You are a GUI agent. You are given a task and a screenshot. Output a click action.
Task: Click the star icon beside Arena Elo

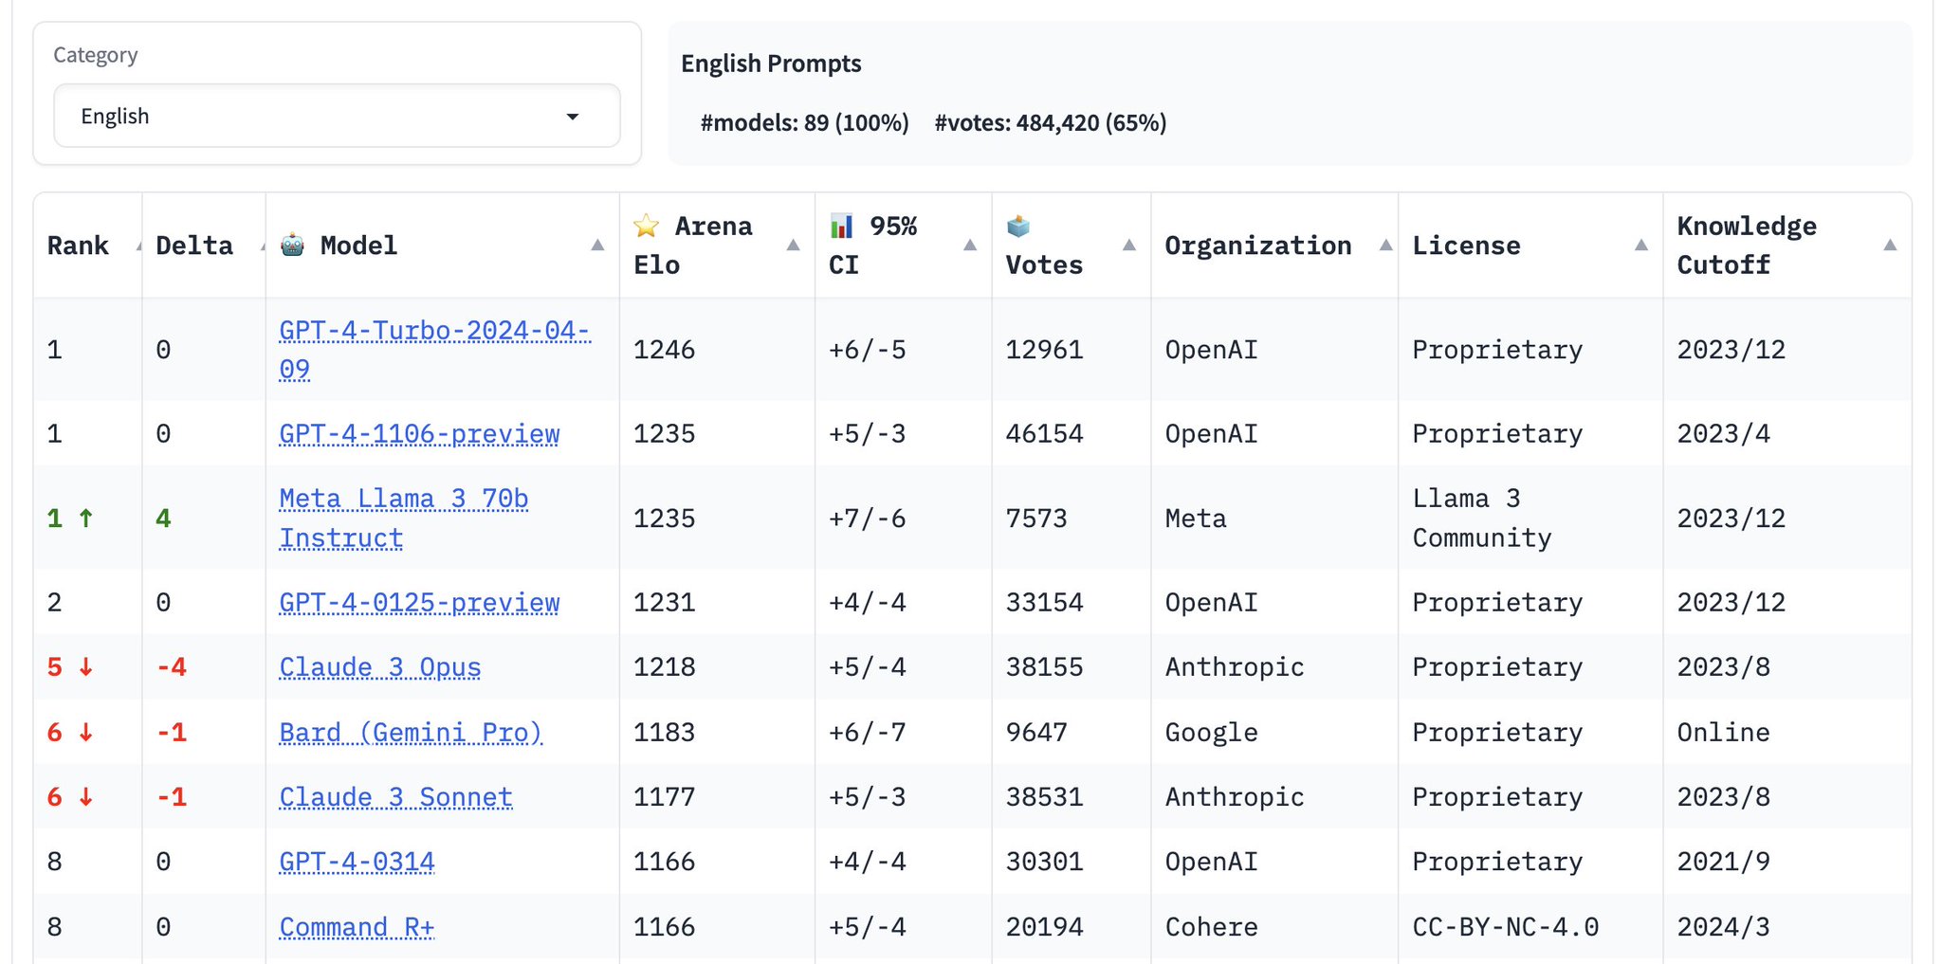click(647, 226)
